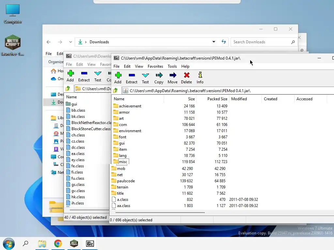
Task: Click Test in the PEMod jar 7-Zip toolbar
Action: coord(145,78)
